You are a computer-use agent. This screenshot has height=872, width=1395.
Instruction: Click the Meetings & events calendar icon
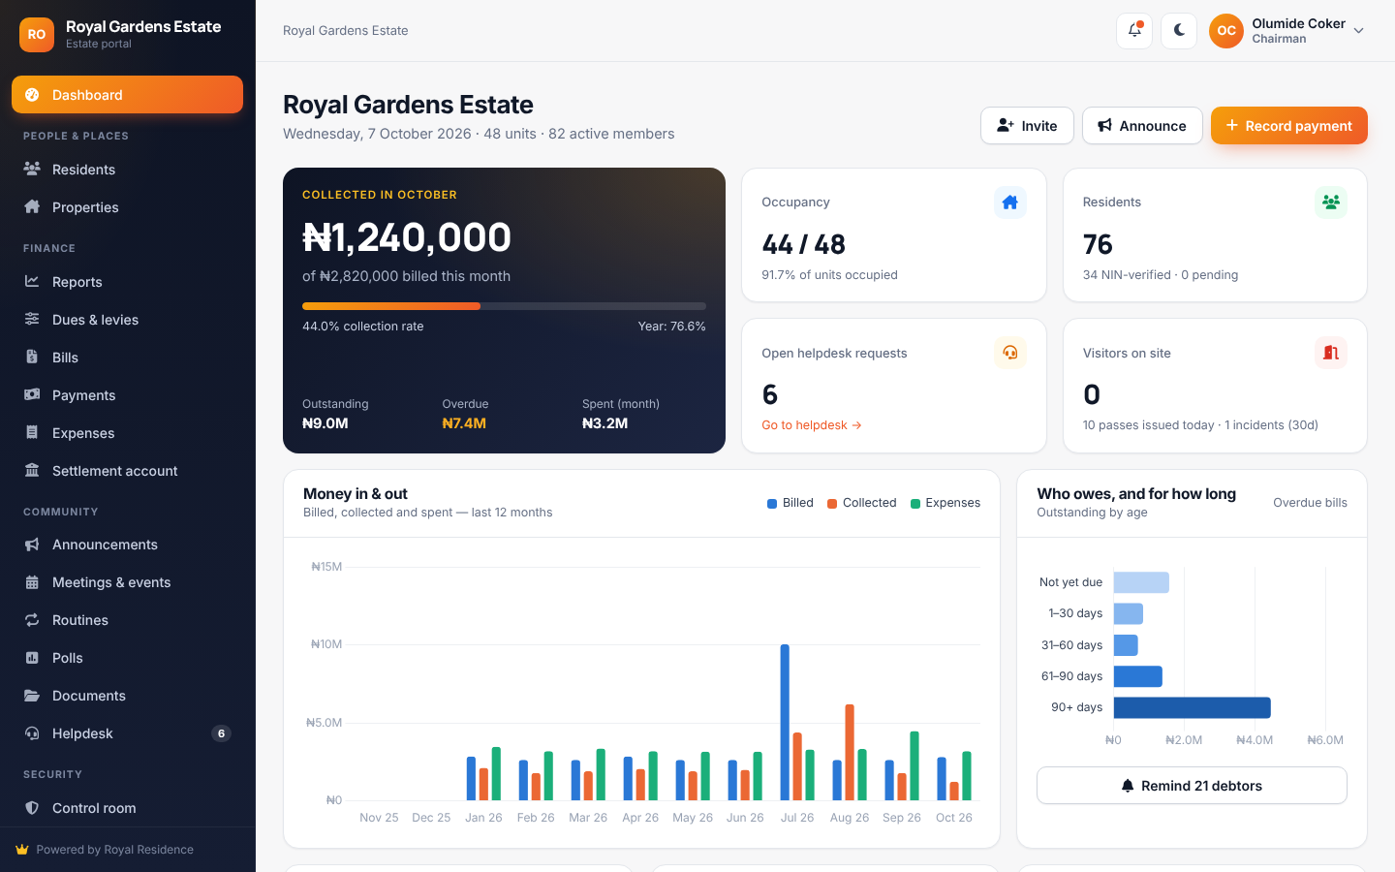[x=32, y=582]
